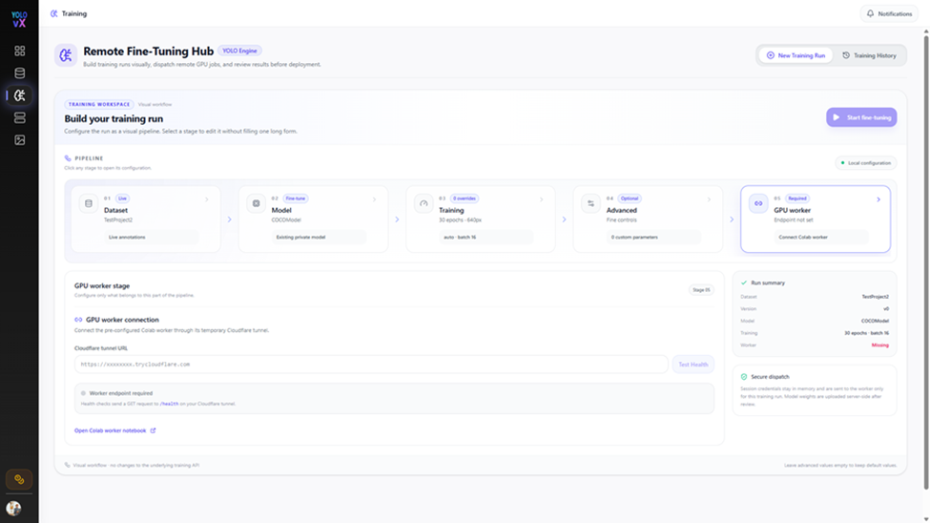
Task: Click the Worker endpoint required notice
Action: pos(395,398)
